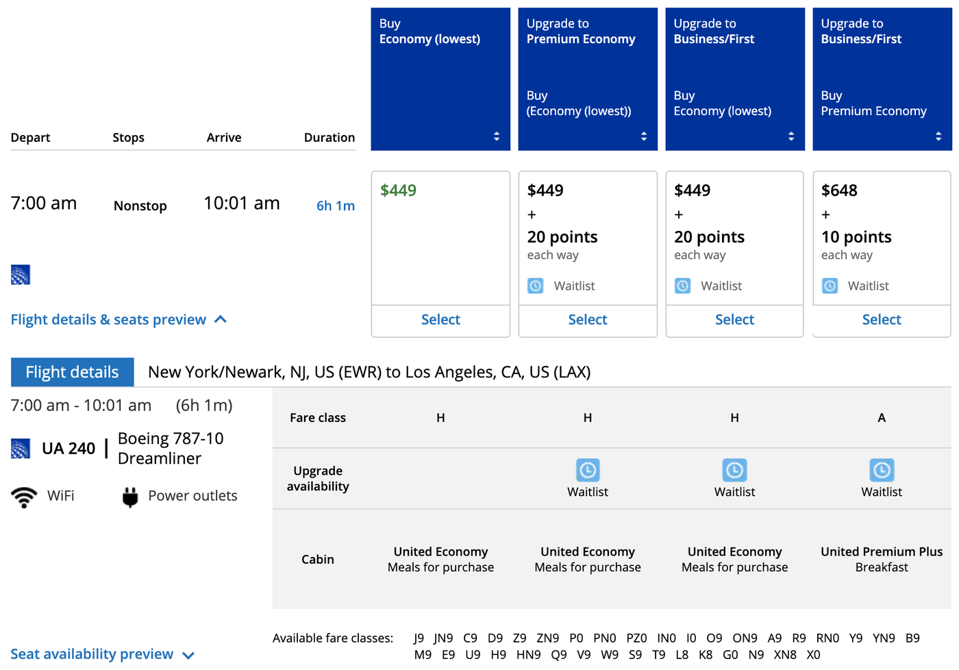Click the 6h 1m duration link
This screenshot has height=670, width=959.
coord(336,205)
